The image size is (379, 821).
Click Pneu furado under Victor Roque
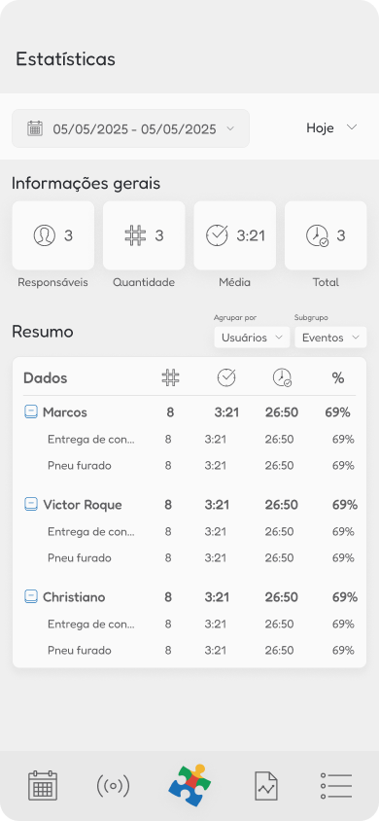click(x=80, y=557)
